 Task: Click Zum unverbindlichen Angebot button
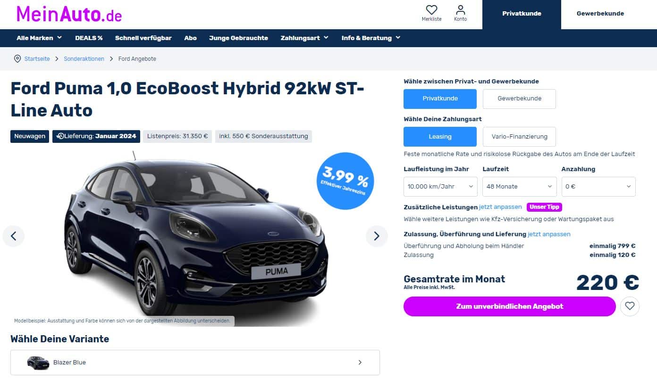(x=510, y=306)
